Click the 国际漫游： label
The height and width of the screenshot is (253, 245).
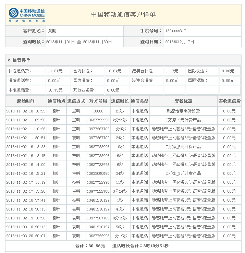coord(198,80)
